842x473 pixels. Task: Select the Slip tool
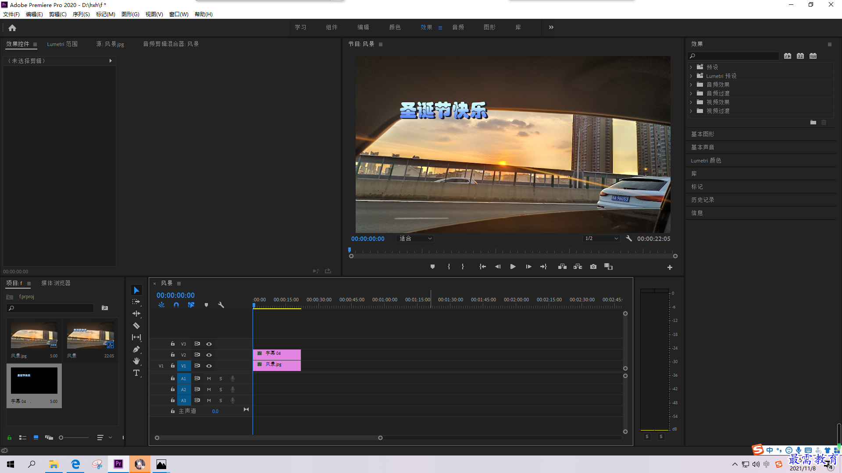point(136,337)
